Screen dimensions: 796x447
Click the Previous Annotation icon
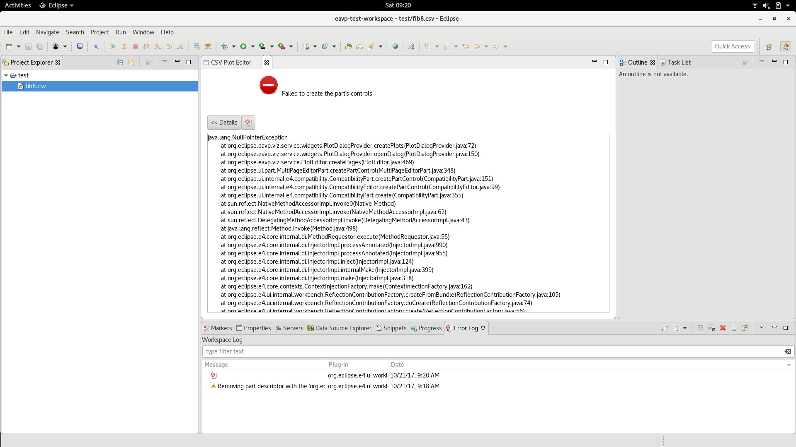click(x=446, y=46)
